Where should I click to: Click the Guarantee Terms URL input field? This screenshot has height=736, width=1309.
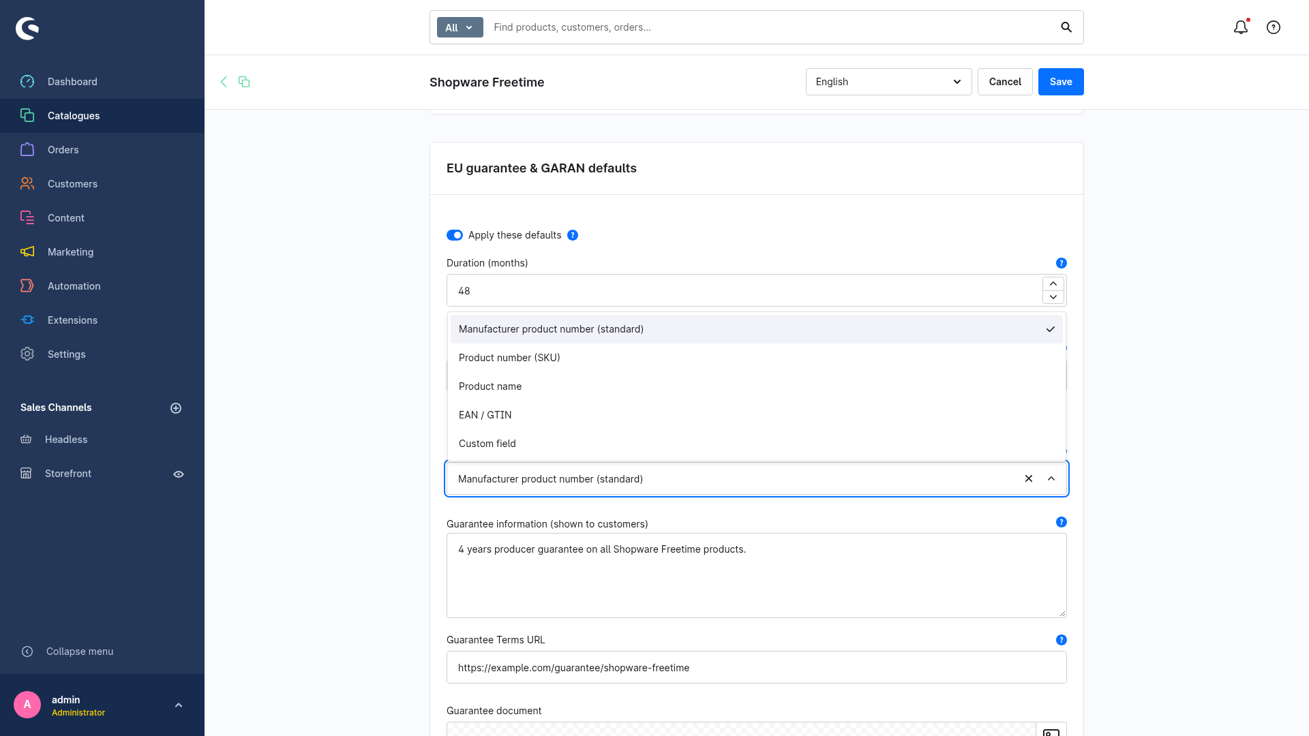(757, 667)
